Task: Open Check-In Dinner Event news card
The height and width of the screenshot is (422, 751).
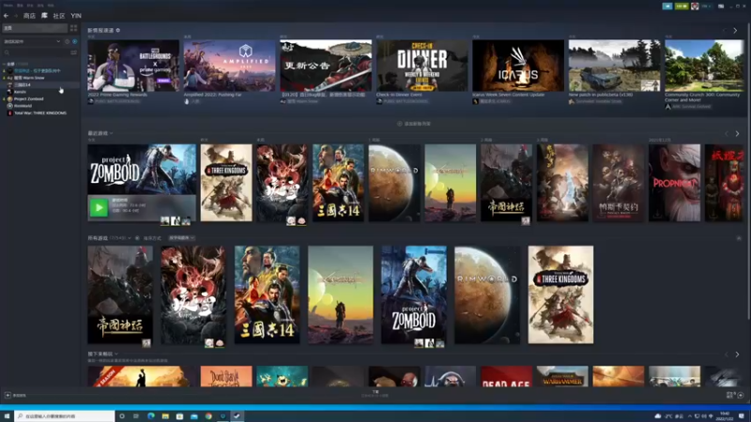Action: click(421, 66)
